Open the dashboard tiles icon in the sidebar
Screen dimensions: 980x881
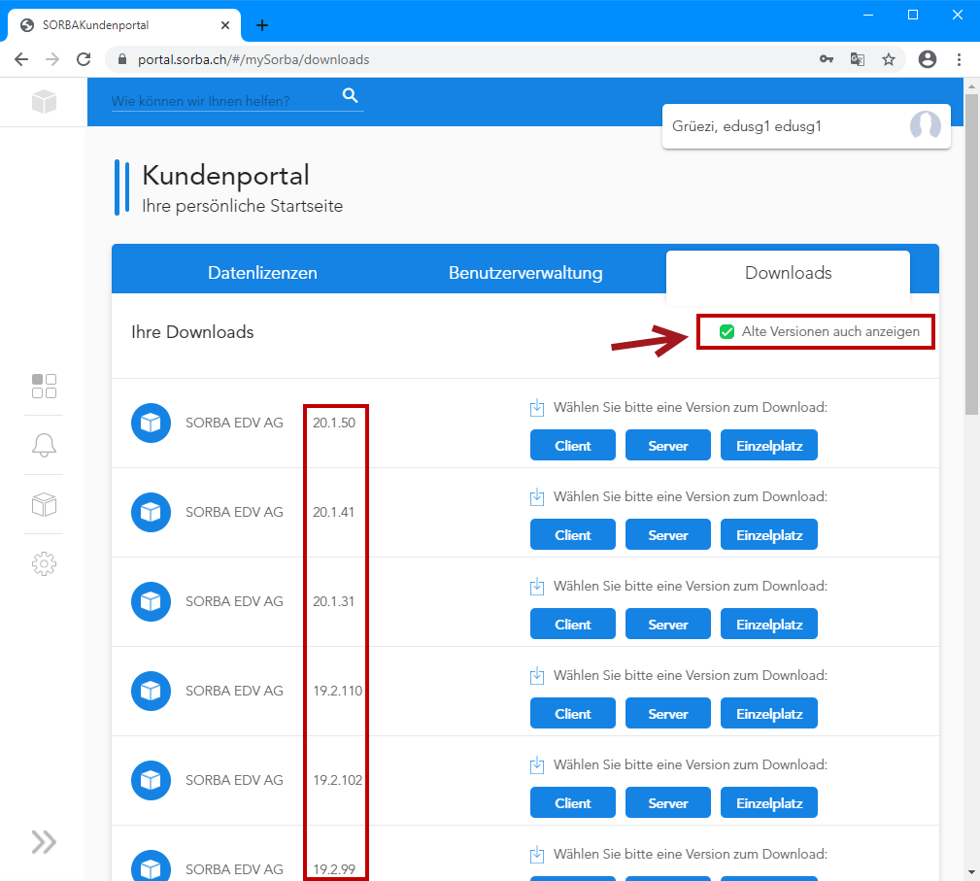click(x=44, y=386)
